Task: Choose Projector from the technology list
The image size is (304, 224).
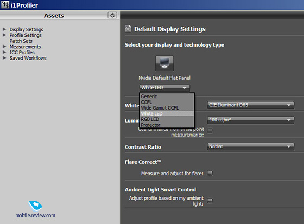Action: [167, 125]
